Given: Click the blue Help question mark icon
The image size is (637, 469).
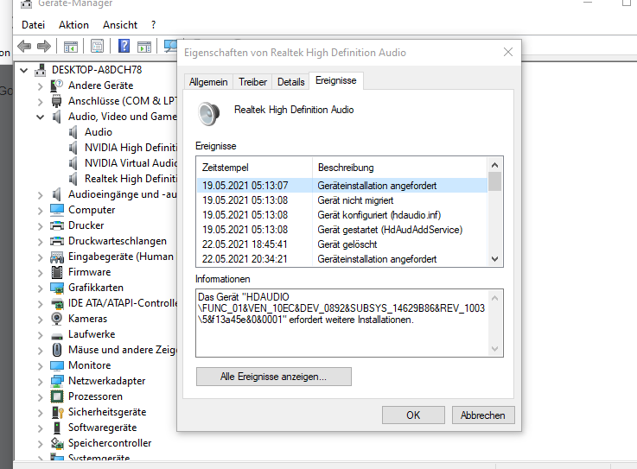Looking at the screenshot, I should (124, 46).
